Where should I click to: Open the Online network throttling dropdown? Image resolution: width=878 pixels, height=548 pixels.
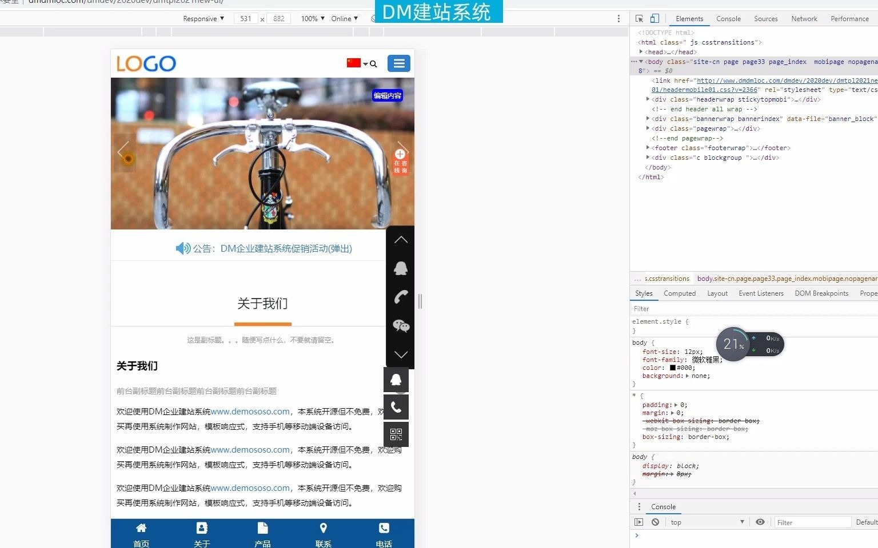tap(345, 18)
